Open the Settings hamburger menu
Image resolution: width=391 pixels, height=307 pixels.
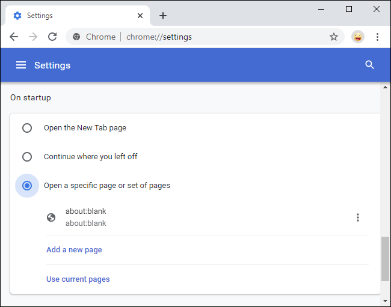pos(21,65)
